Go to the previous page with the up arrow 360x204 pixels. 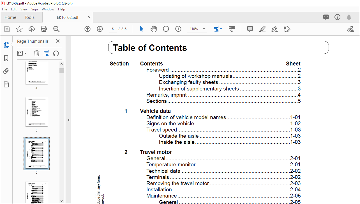(x=87, y=29)
